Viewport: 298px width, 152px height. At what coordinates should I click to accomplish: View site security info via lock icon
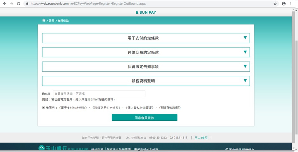click(27, 4)
